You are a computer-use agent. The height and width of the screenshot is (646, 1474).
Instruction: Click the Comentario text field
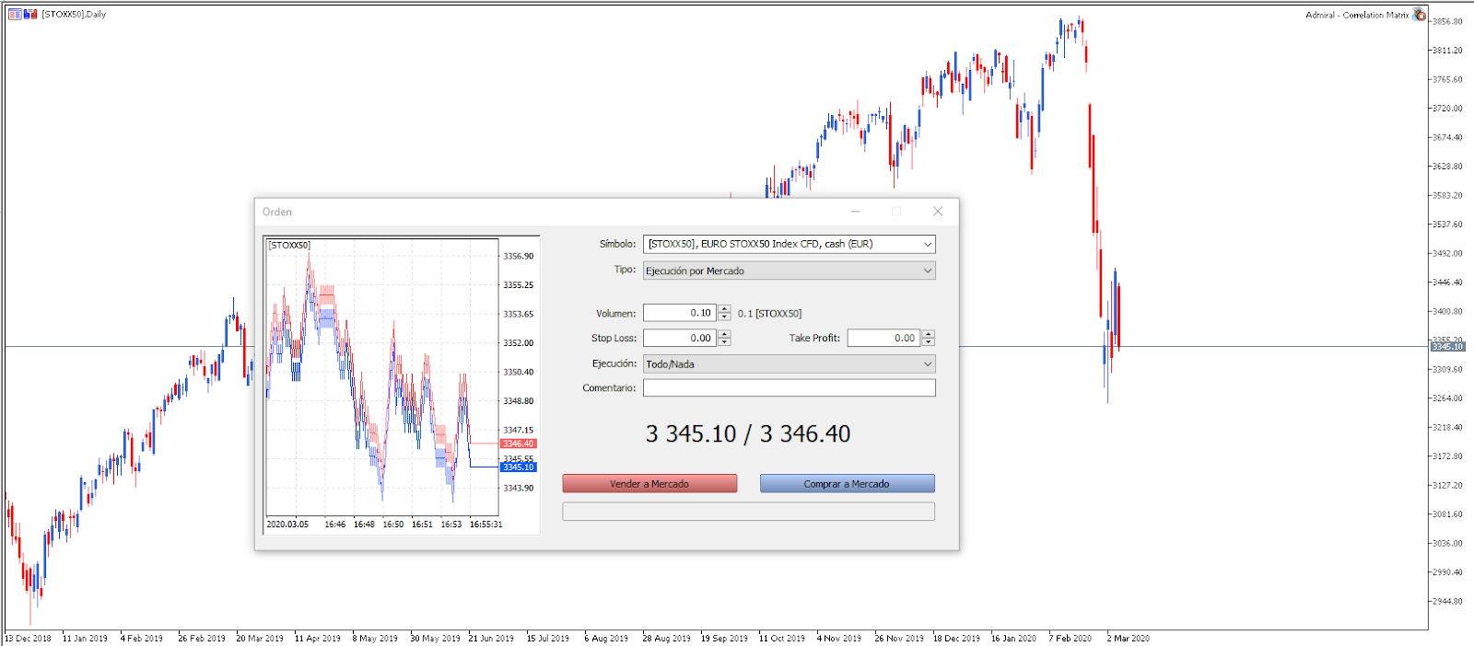click(790, 388)
